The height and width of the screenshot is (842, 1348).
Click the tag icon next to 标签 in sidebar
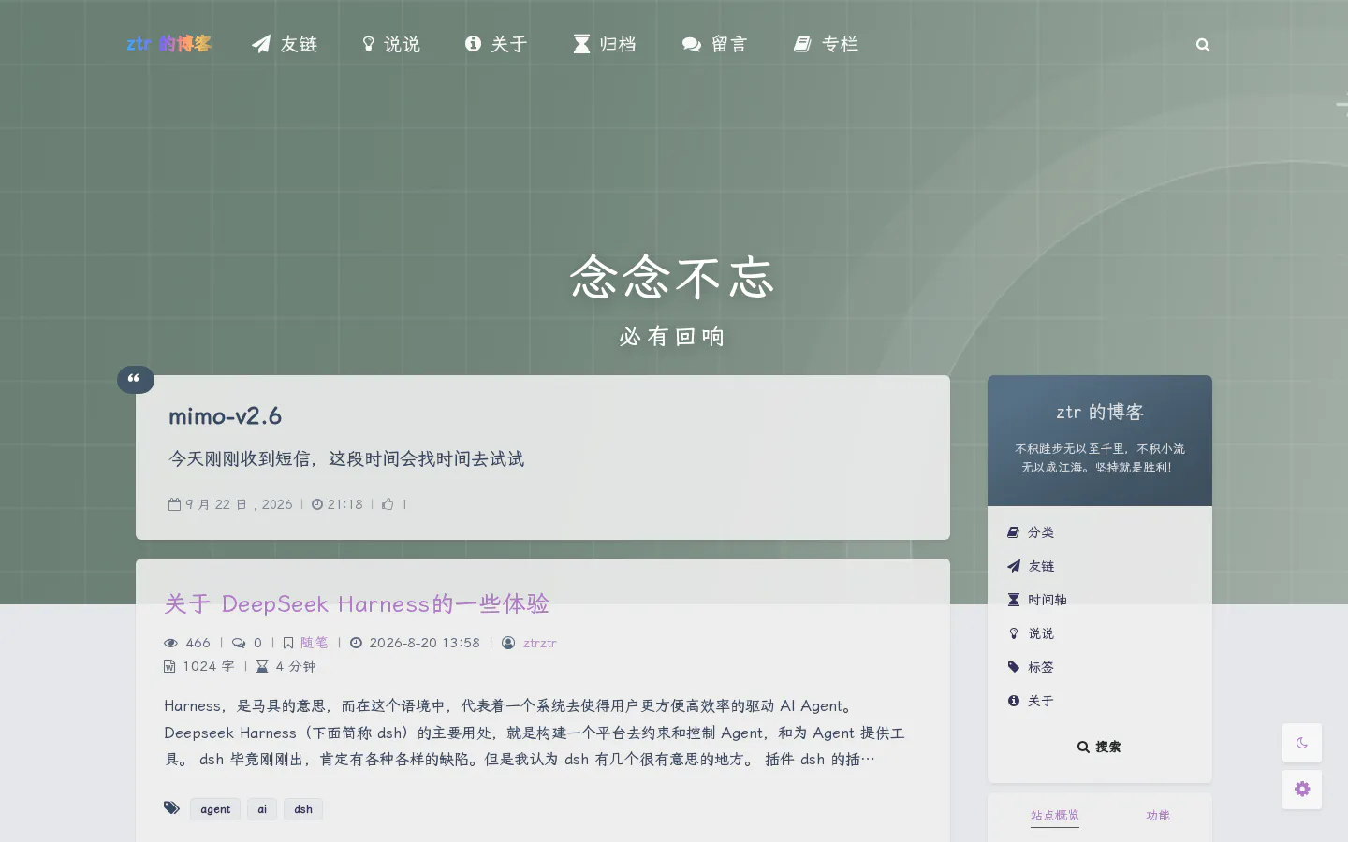pos(1013,667)
